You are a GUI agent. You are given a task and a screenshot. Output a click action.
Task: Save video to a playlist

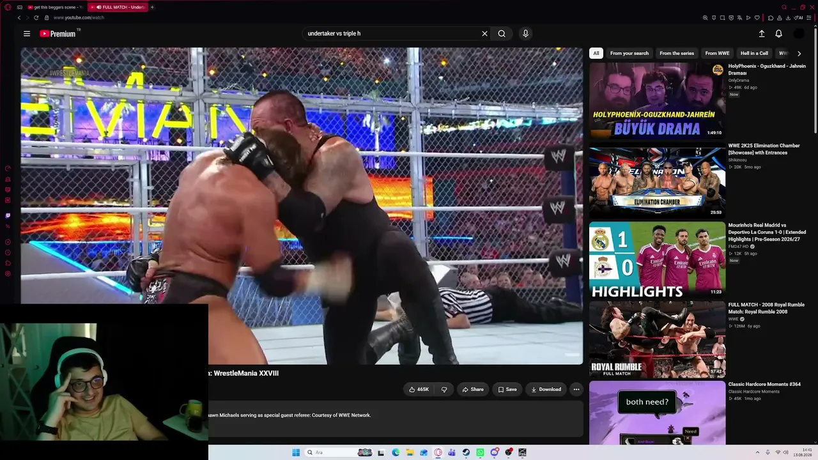tap(507, 389)
